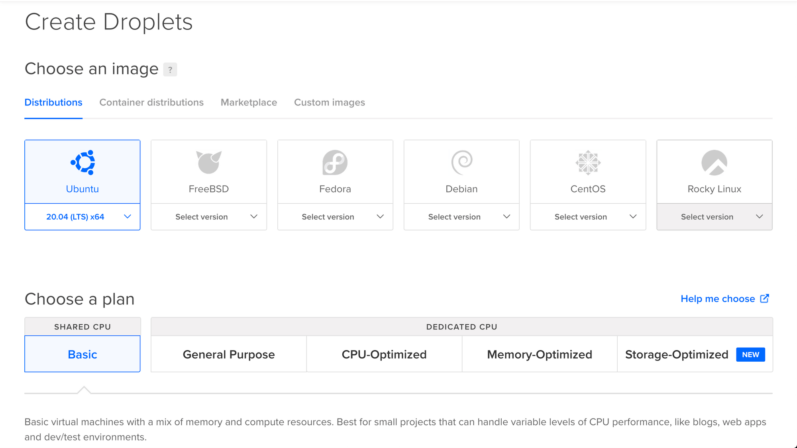Expand FreeBSD Select version dropdown
The image size is (797, 448).
tap(209, 217)
